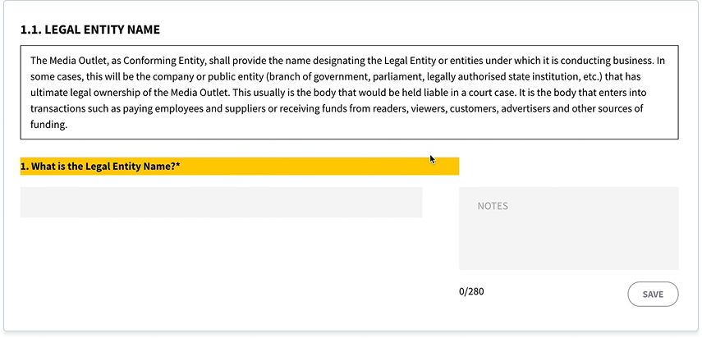
Task: Click 'The Media Outlet' at description start
Action: click(68, 61)
